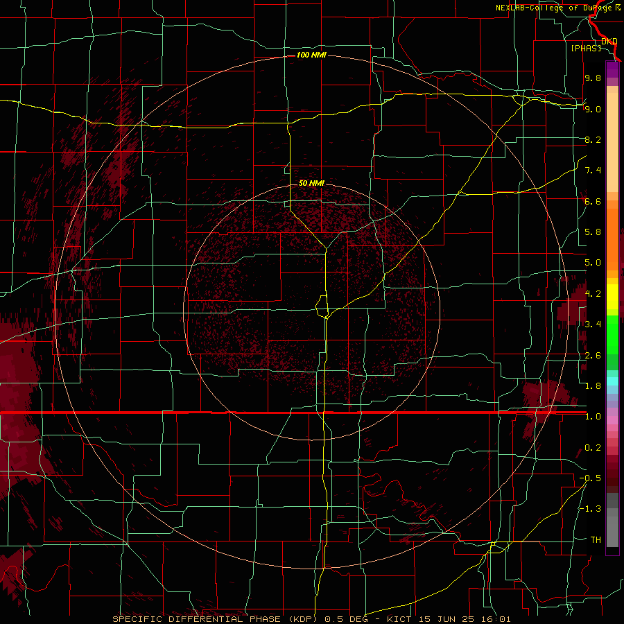
Task: Click the TH threshold label
Action: [x=596, y=540]
